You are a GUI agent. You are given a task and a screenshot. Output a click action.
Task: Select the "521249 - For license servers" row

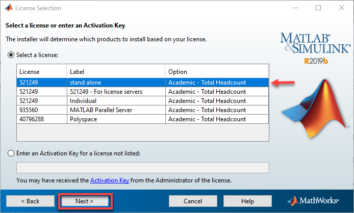pos(143,92)
